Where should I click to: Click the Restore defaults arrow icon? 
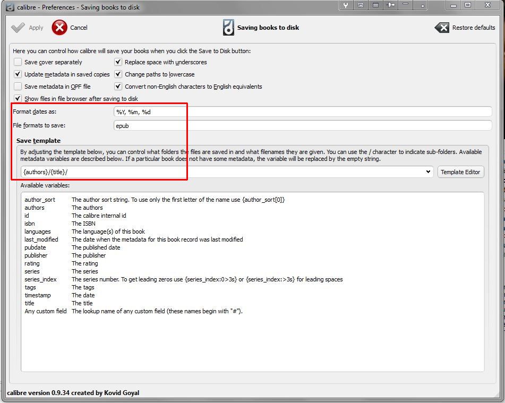tap(442, 28)
